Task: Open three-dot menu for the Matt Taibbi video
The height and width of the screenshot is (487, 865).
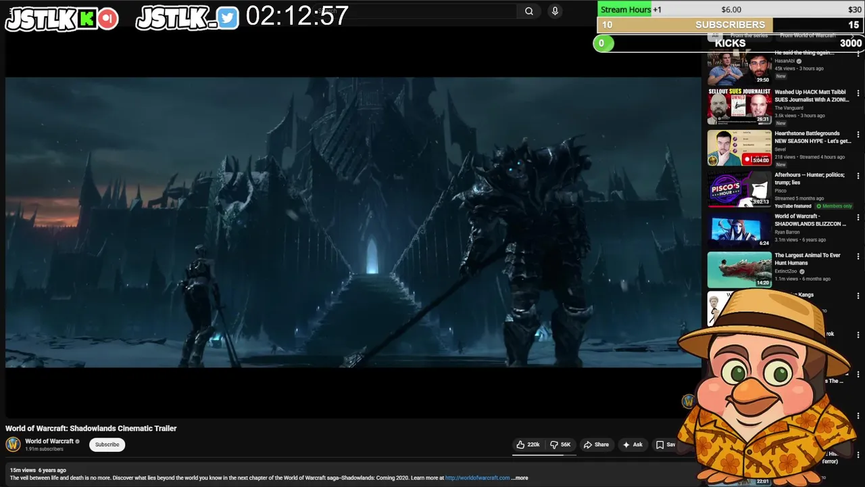Action: pos(858,93)
